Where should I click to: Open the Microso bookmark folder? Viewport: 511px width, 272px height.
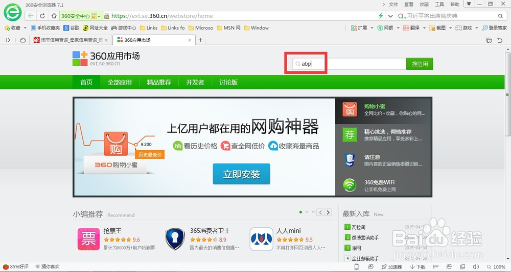point(201,28)
